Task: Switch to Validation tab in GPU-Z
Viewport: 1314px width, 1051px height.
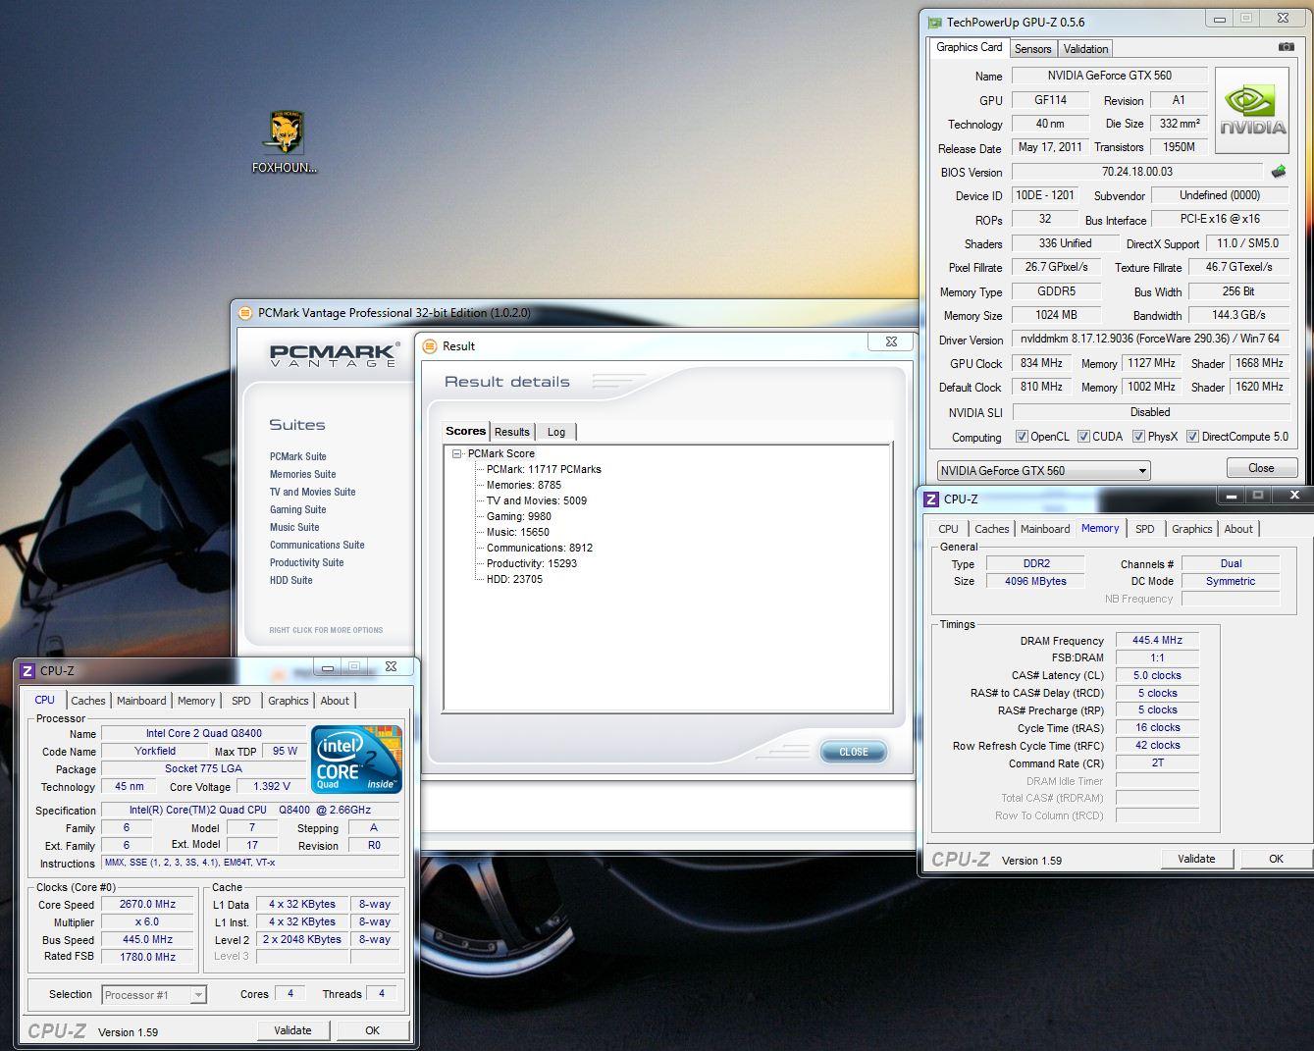Action: pos(1085,49)
